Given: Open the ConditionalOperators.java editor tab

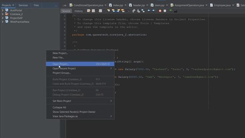Looking at the screenshot, I should coord(88,5).
